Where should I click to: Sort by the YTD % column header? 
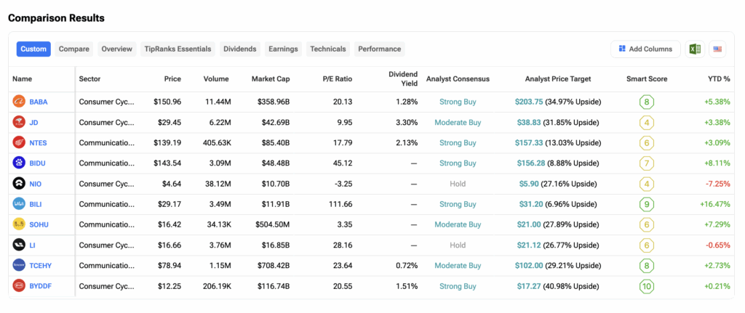(719, 78)
